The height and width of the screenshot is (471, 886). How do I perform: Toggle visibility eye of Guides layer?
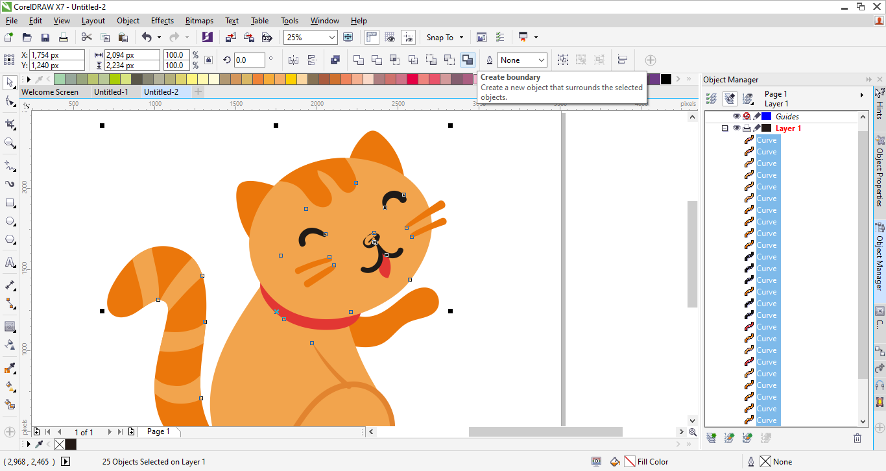(x=736, y=117)
